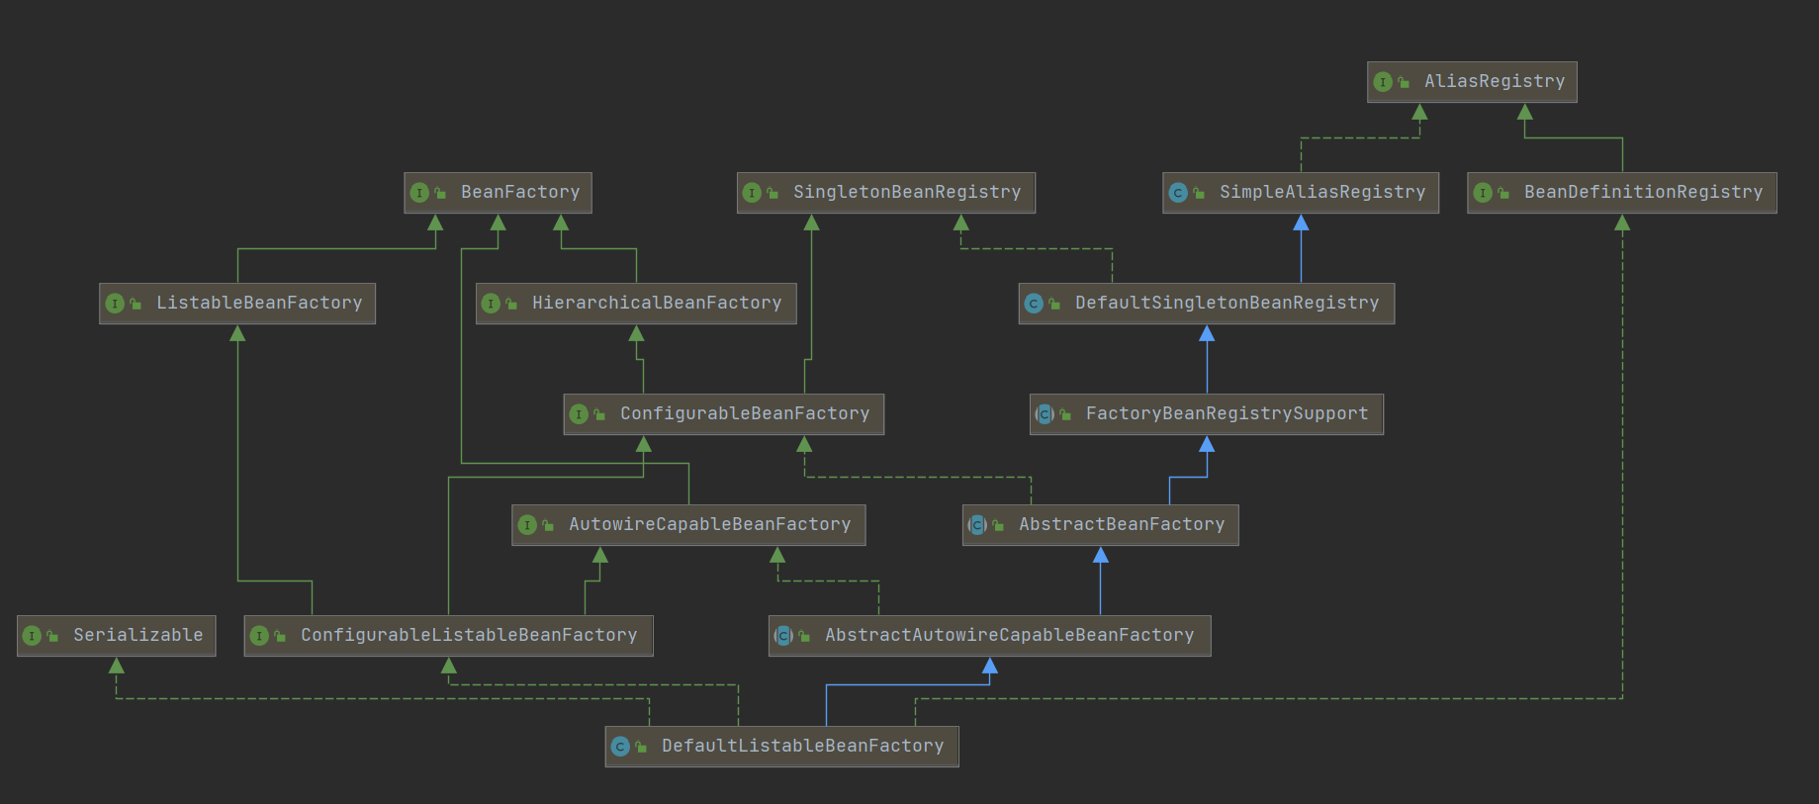Select the DefaultSingletonBeanRegistry label
The height and width of the screenshot is (804, 1819).
tap(1227, 303)
